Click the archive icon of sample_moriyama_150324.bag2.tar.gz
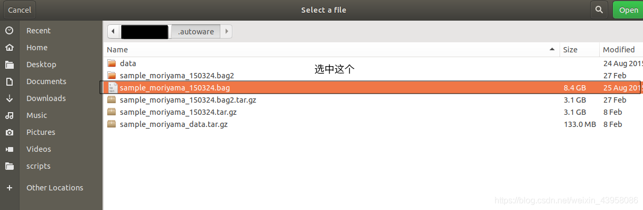The width and height of the screenshot is (643, 210). 111,100
